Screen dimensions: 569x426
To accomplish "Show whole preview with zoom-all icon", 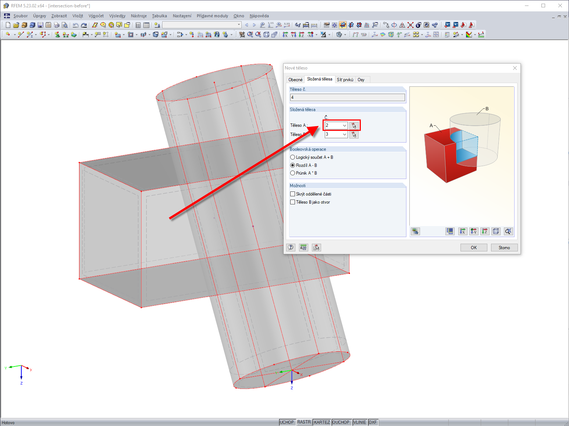I will [508, 231].
